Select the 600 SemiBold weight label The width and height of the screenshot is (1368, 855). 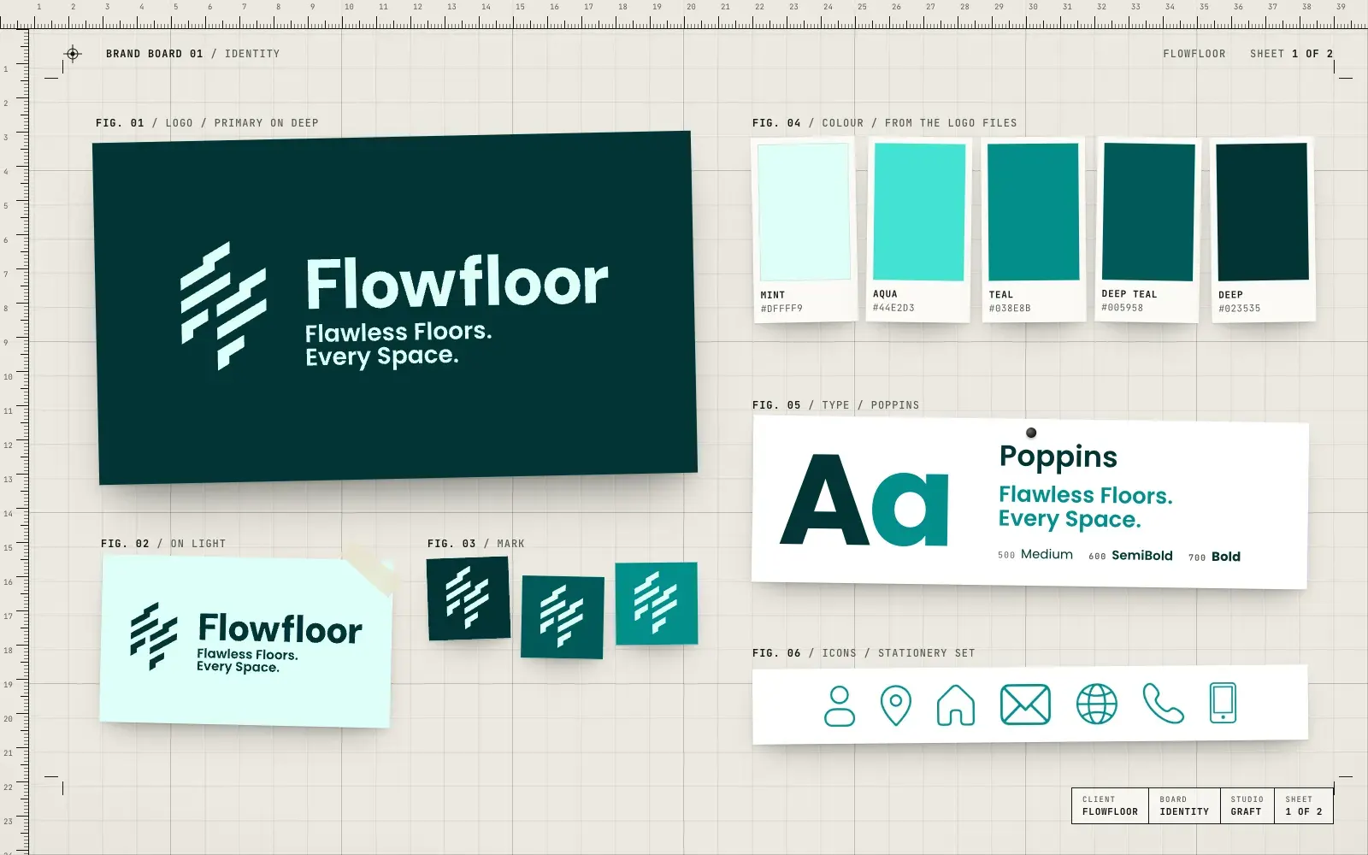[1130, 556]
